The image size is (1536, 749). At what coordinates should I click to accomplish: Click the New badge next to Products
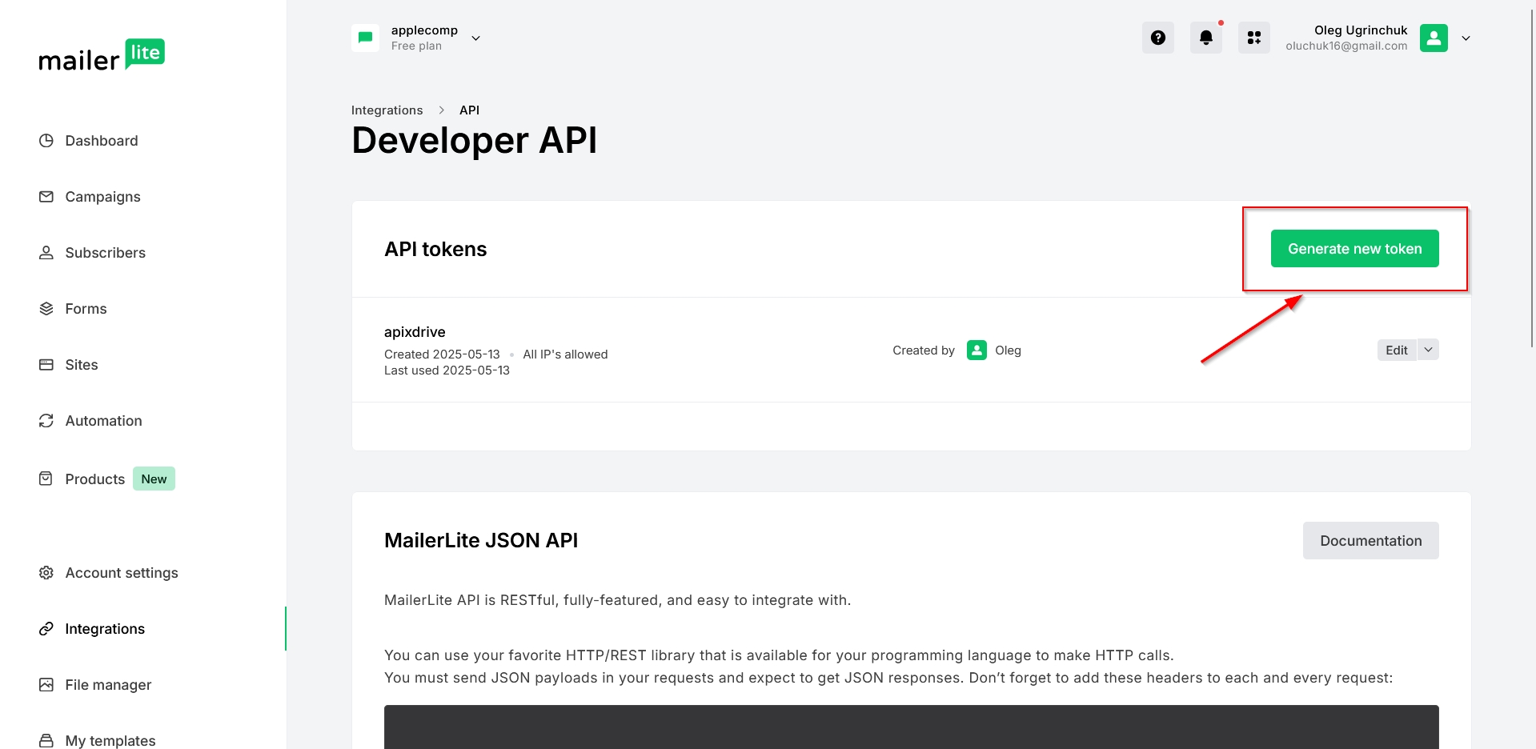tap(154, 479)
